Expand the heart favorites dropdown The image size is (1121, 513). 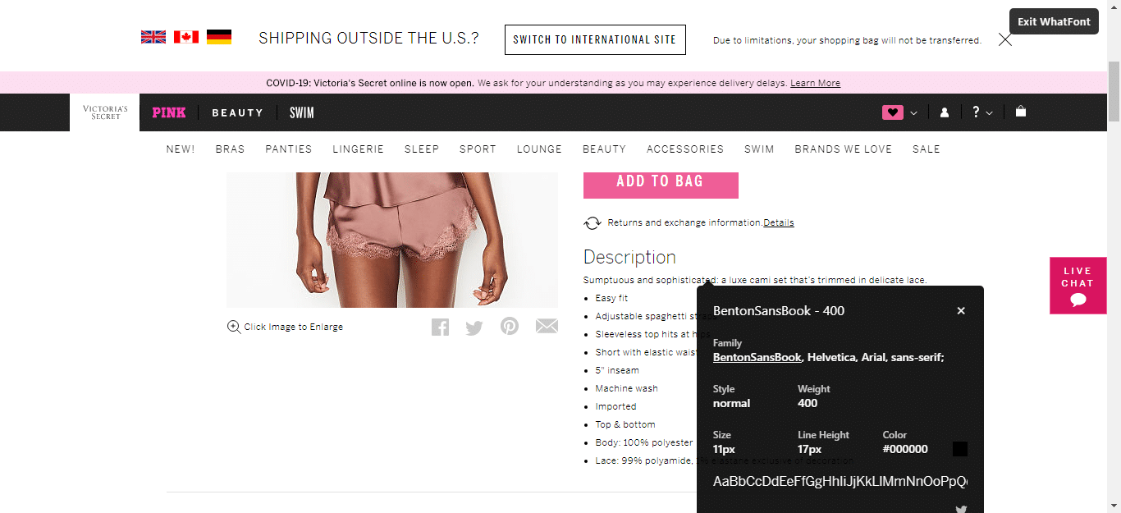(899, 112)
